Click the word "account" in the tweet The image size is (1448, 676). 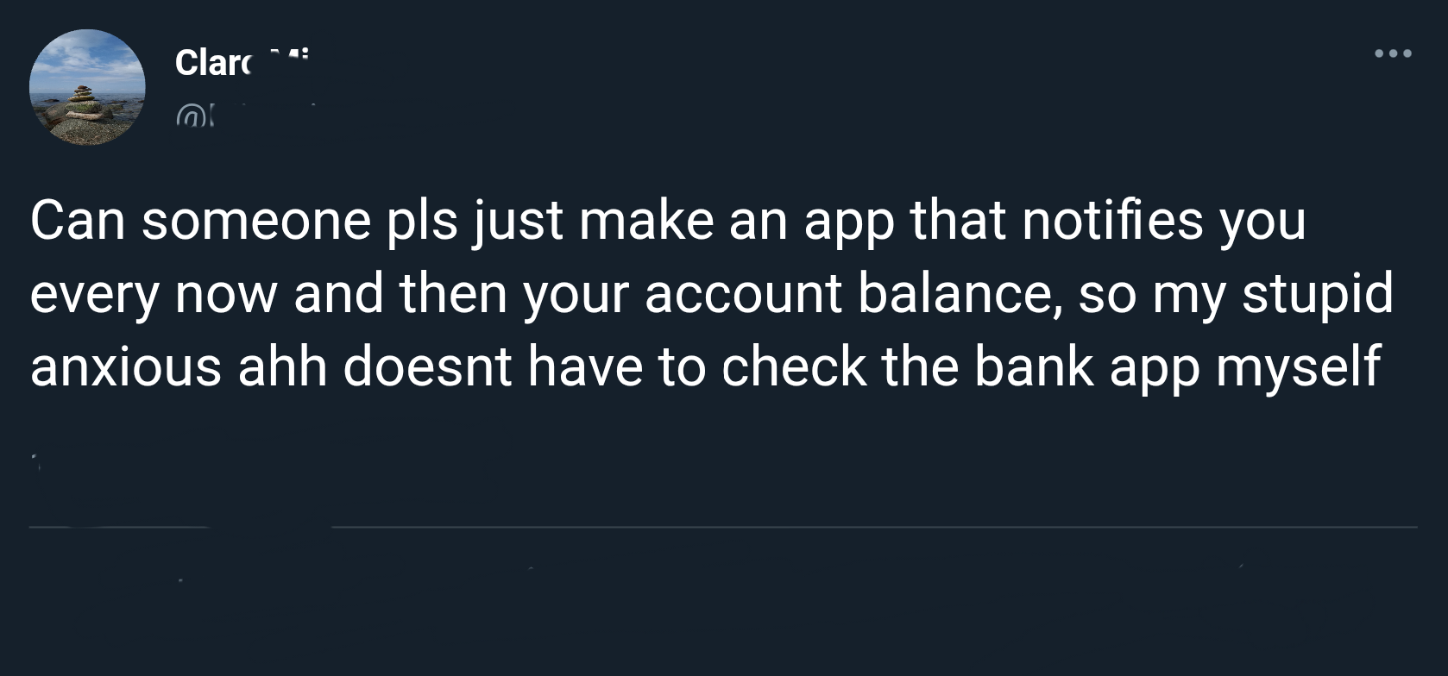click(x=743, y=294)
